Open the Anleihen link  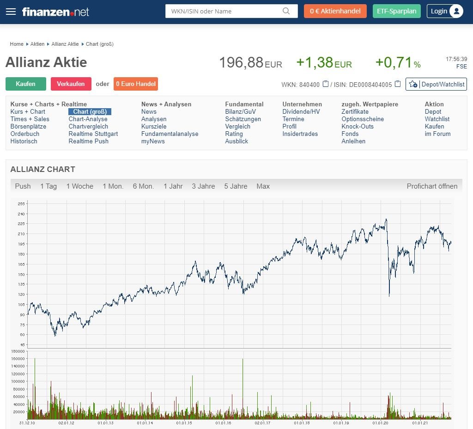tap(353, 141)
